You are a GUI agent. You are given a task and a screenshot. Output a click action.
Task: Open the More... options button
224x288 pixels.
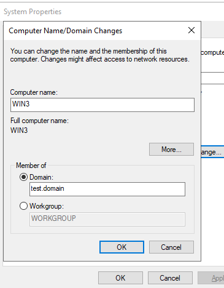point(171,150)
